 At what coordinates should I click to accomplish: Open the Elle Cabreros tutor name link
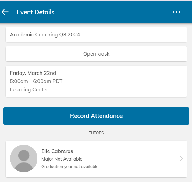click(57, 151)
